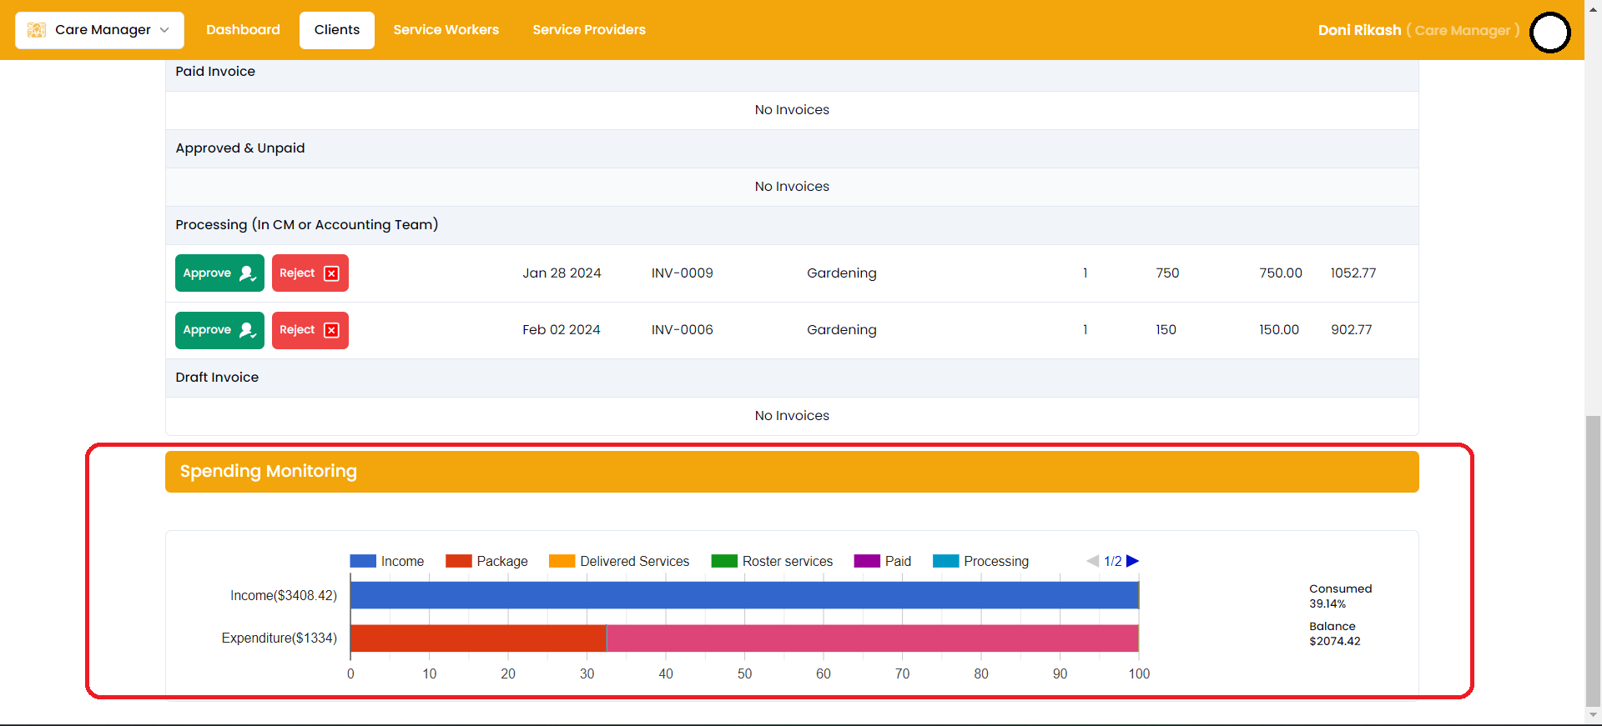Click the Care Manager role icon

[x=37, y=30]
